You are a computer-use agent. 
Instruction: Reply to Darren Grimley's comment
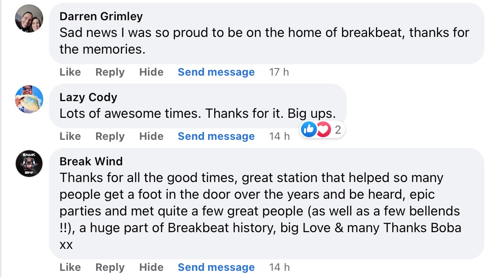(x=110, y=72)
